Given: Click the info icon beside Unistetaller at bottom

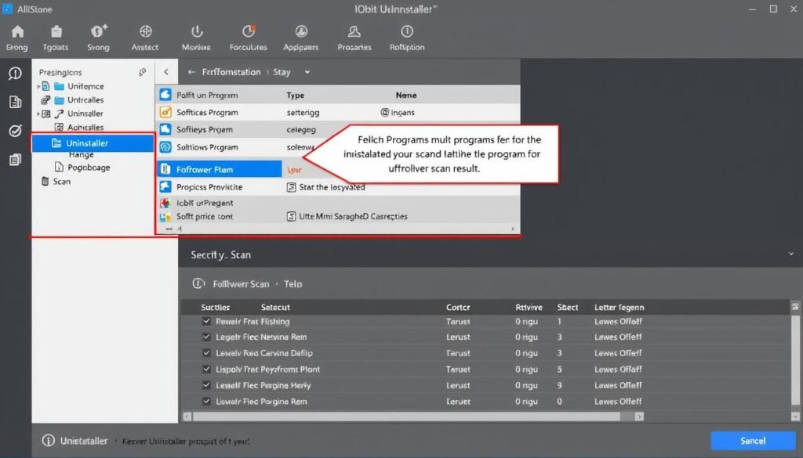Looking at the screenshot, I should 48,441.
